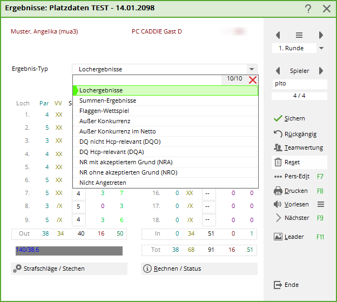Image resolution: width=337 pixels, height=302 pixels.
Task: Open Leader board image icon
Action: [x=278, y=237]
